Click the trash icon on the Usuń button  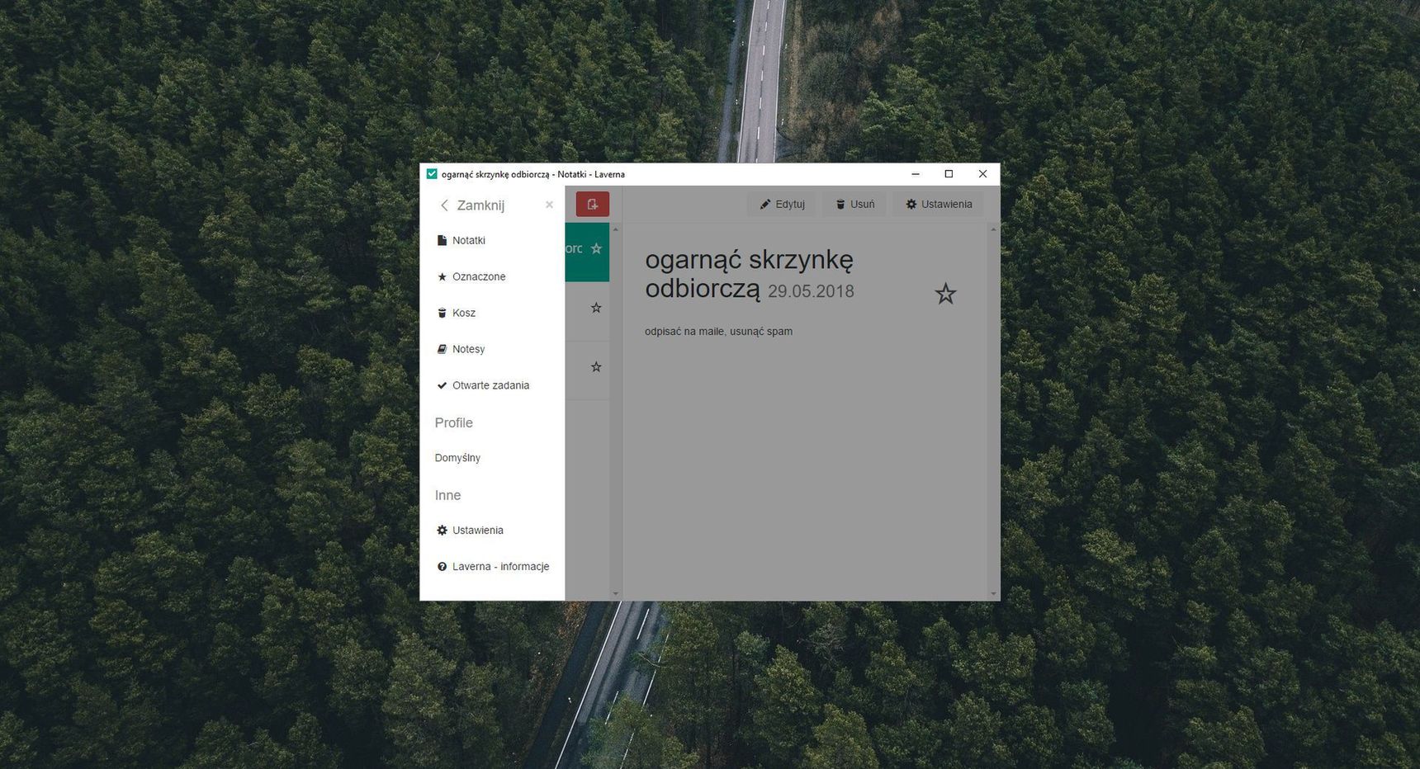pyautogui.click(x=840, y=205)
